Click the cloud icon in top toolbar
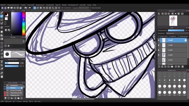 click(x=2, y=8)
